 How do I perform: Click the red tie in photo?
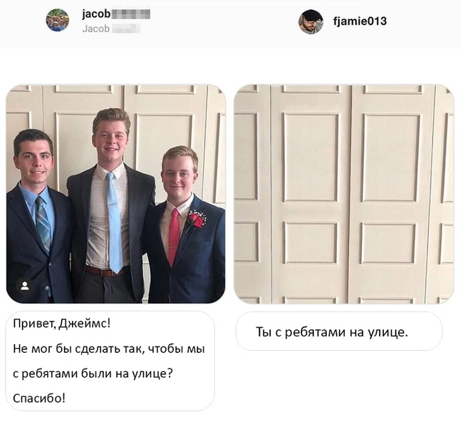tap(174, 237)
